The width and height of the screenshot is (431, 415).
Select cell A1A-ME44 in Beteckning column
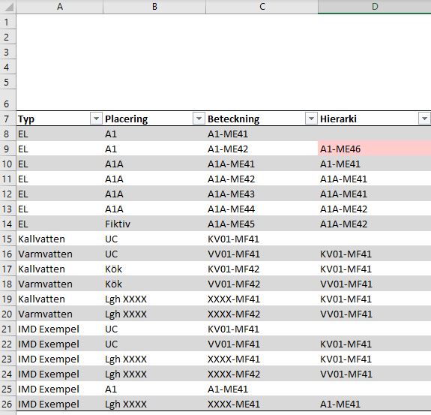(x=262, y=209)
